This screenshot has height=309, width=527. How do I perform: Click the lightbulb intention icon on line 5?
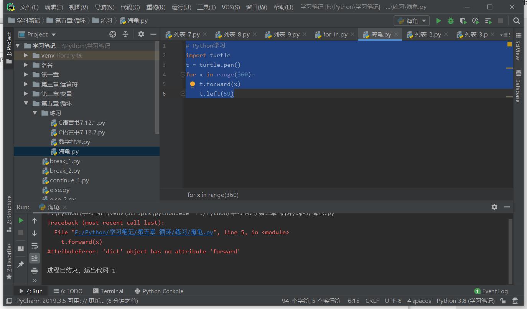[193, 84]
